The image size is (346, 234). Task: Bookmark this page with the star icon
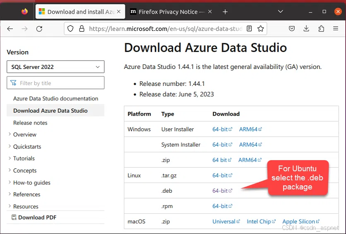pyautogui.click(x=261, y=28)
